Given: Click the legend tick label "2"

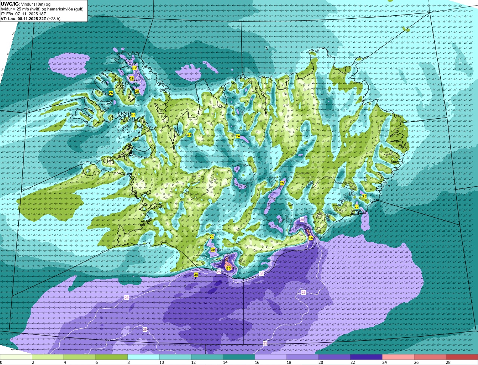Looking at the screenshot, I should pos(33,362).
